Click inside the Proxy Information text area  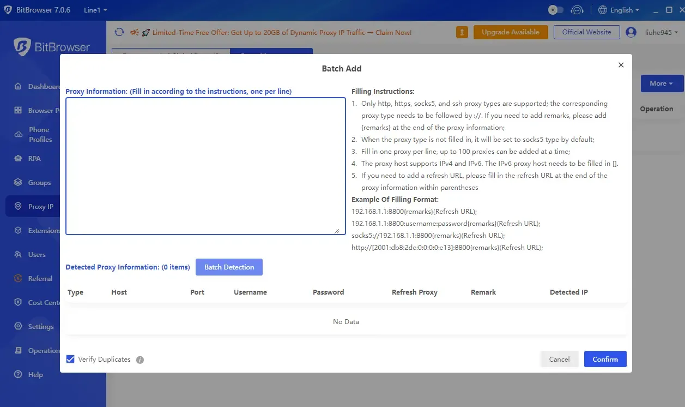pos(205,166)
